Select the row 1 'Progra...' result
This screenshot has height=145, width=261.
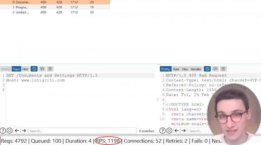point(55,7)
